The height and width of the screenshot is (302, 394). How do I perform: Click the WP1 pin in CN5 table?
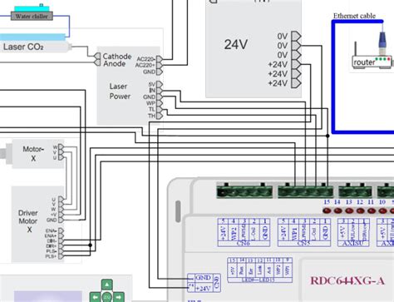pos(294,232)
